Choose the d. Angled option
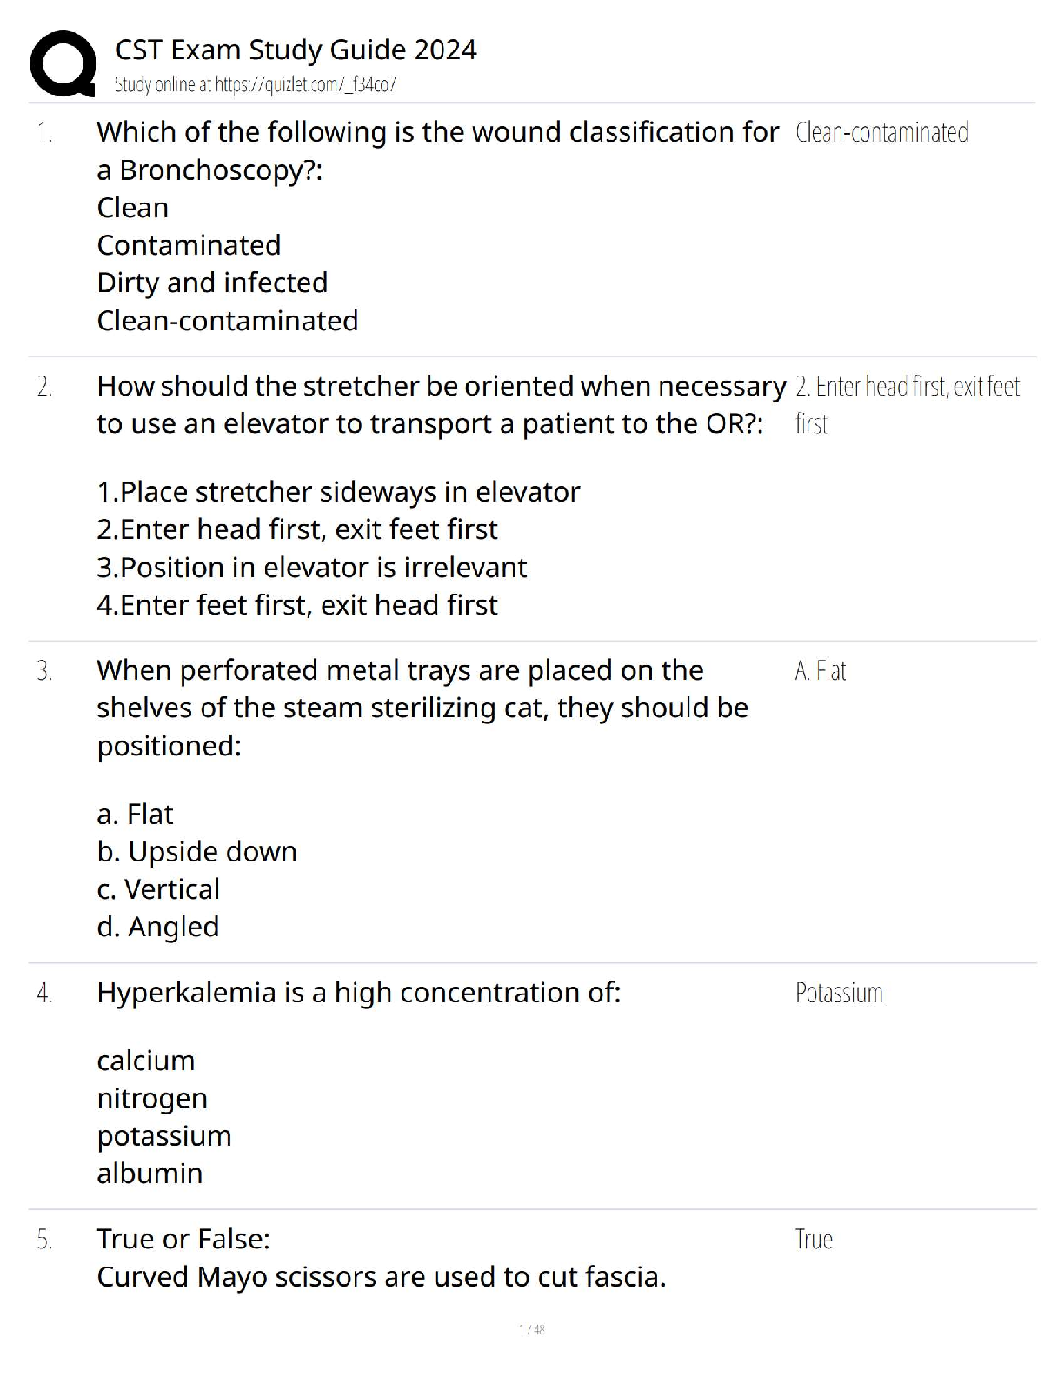The width and height of the screenshot is (1064, 1377). (157, 927)
